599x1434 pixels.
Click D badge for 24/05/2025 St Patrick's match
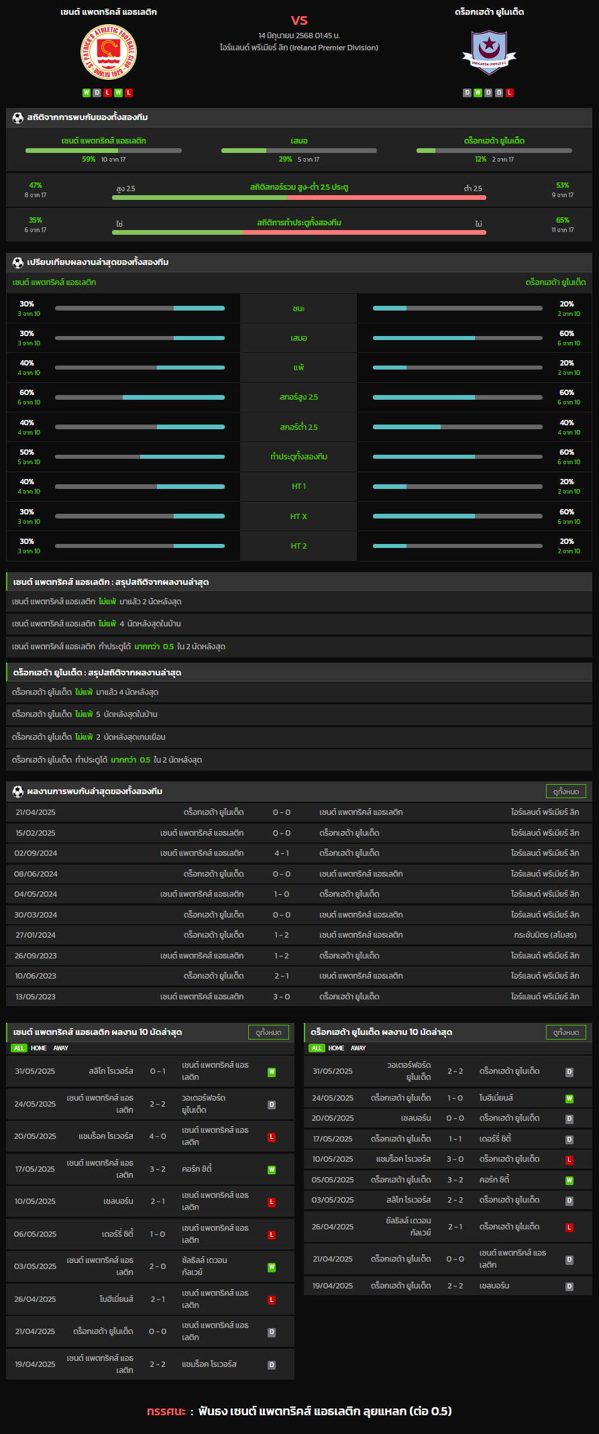(x=272, y=1105)
